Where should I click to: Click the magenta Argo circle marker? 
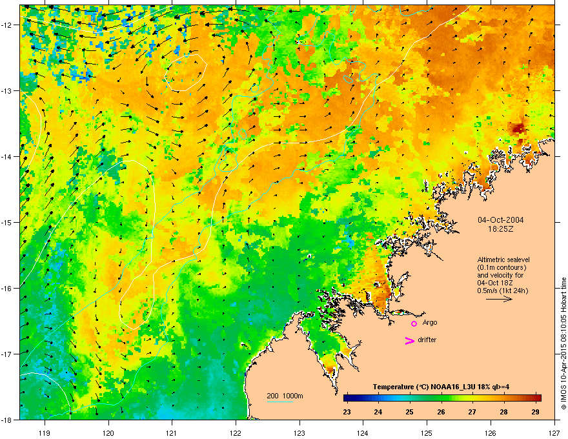point(414,323)
